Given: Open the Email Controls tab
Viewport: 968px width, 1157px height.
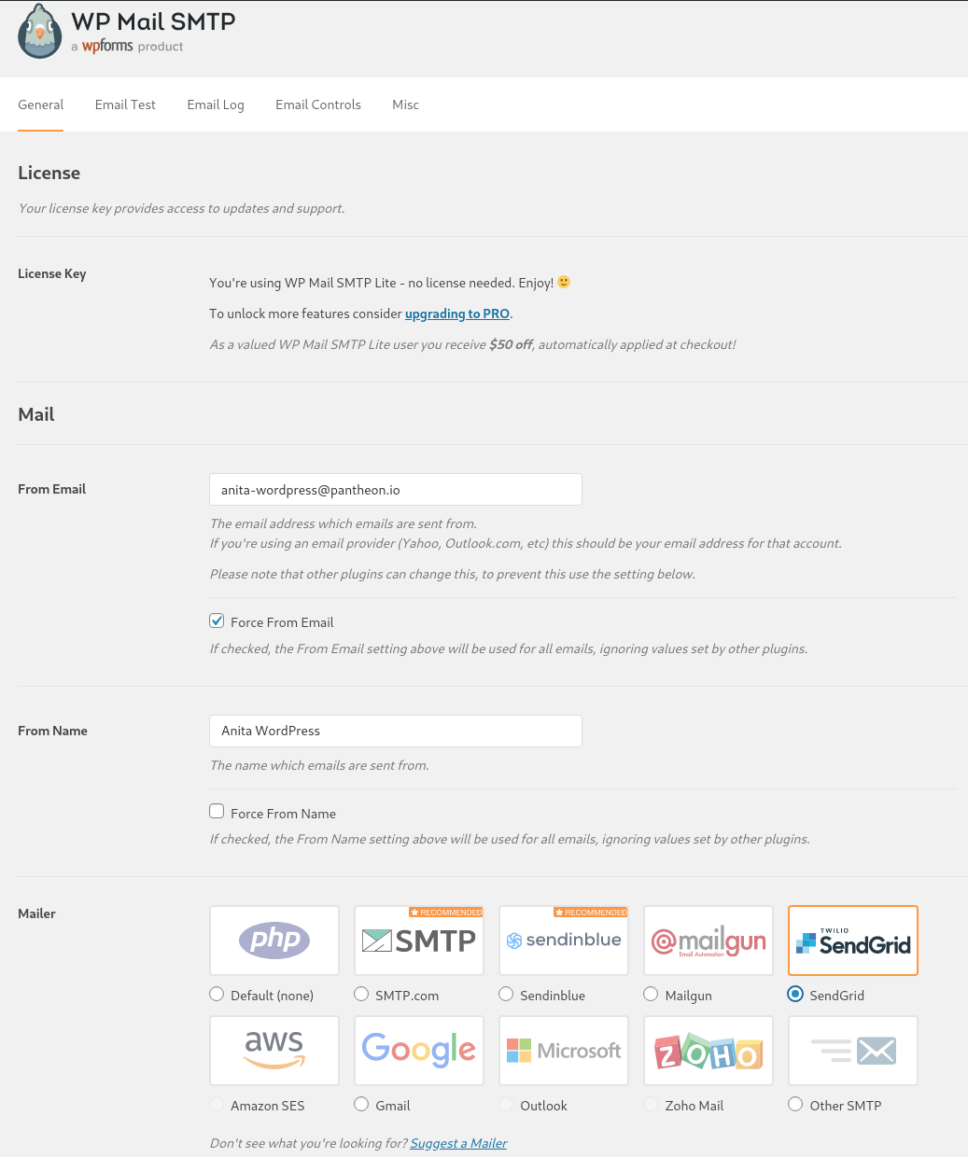Looking at the screenshot, I should point(317,105).
